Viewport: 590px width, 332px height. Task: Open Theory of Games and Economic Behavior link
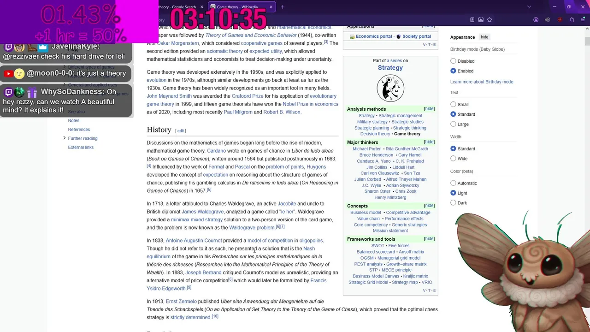coord(251,35)
